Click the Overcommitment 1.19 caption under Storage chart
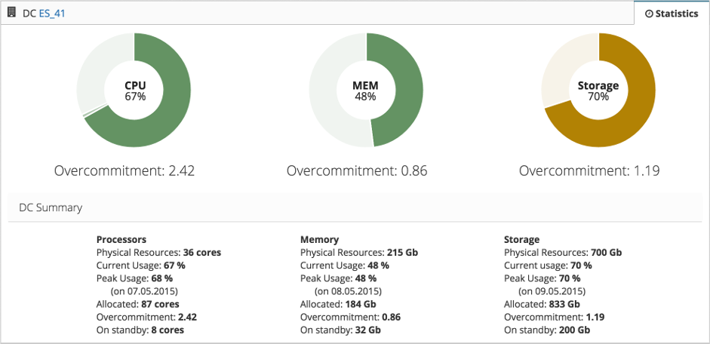 [x=589, y=171]
